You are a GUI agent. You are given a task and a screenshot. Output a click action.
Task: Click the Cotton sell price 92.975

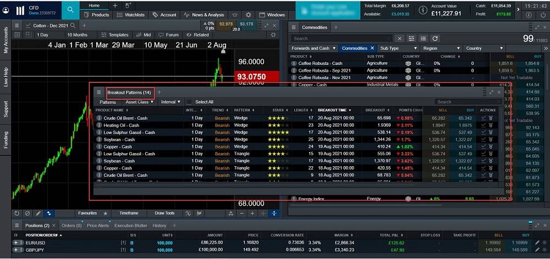226,24
